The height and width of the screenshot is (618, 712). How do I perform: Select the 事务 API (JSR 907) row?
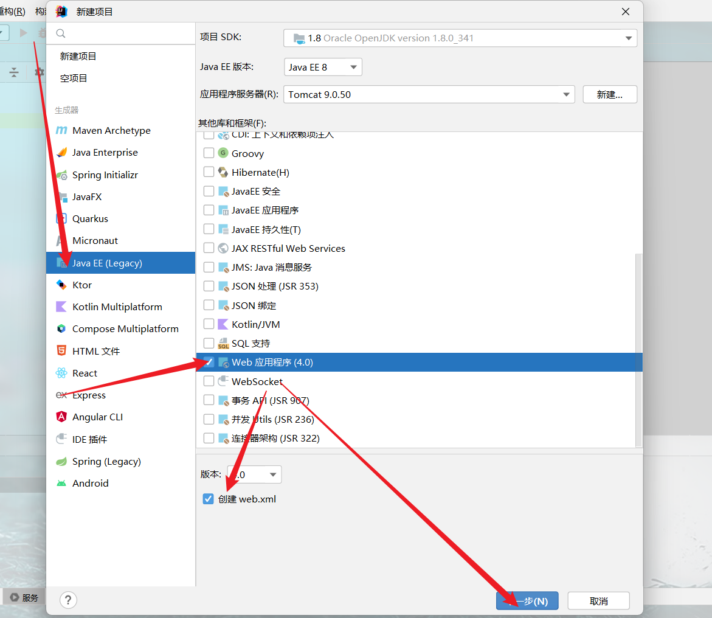click(x=419, y=400)
